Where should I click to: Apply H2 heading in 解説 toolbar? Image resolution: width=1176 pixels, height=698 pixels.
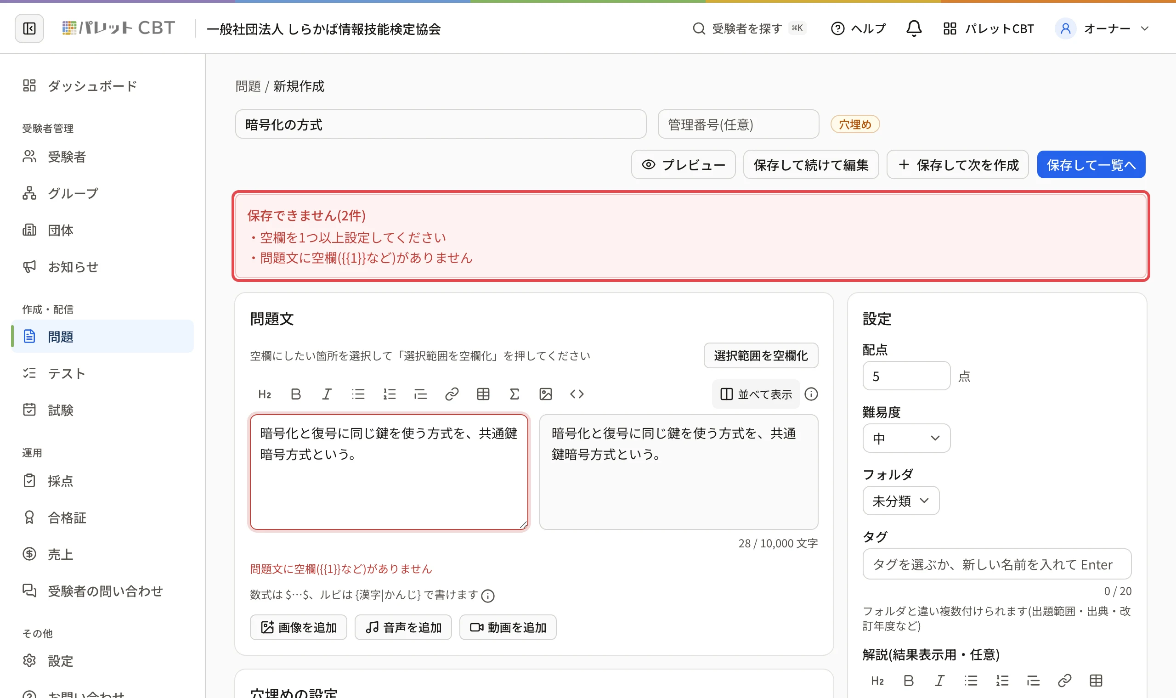coord(877,681)
